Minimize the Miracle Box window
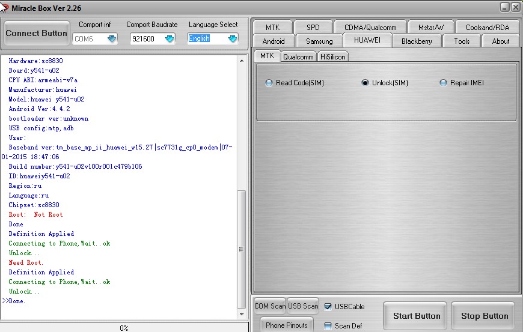The height and width of the screenshot is (332, 523). pos(504,7)
